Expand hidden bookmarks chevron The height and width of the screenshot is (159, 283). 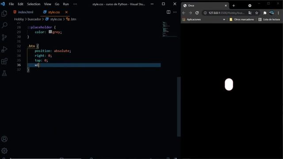[224, 19]
